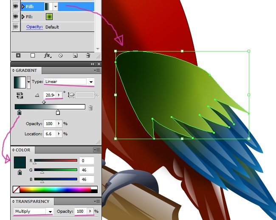Click the blue Opacity link in Appearance
This screenshot has height=220, width=276.
coord(34,27)
